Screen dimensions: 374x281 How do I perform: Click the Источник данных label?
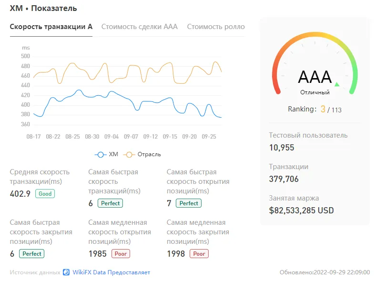click(x=35, y=272)
